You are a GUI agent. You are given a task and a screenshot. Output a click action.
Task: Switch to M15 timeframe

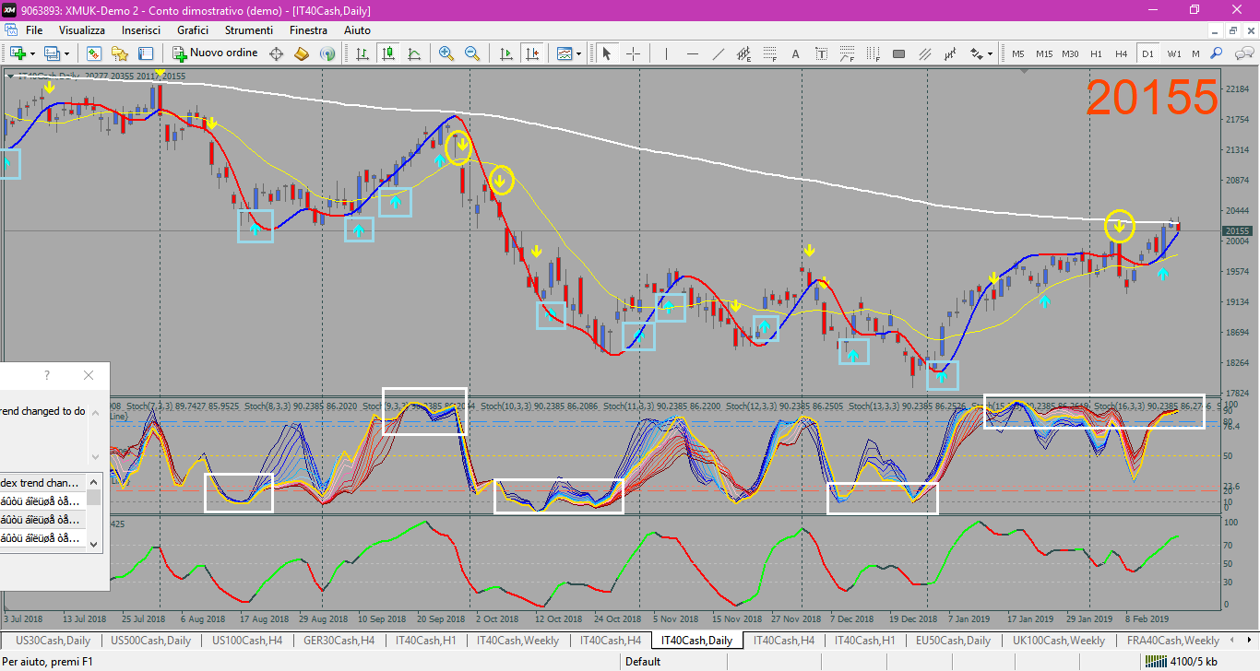[x=1044, y=53]
